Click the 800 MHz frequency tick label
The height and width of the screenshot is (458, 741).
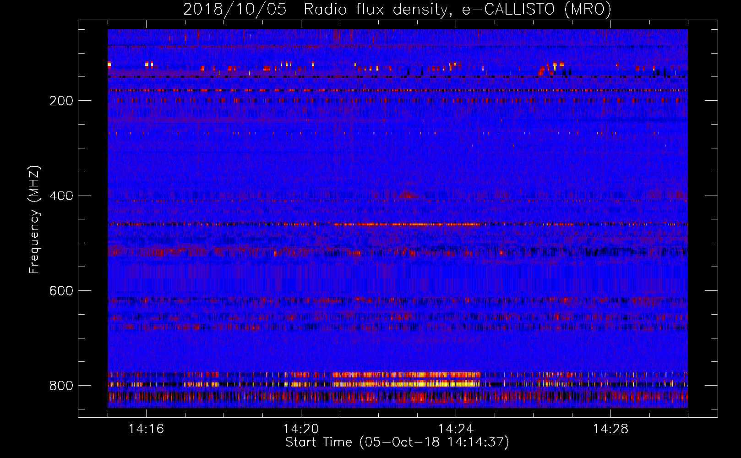(x=61, y=386)
